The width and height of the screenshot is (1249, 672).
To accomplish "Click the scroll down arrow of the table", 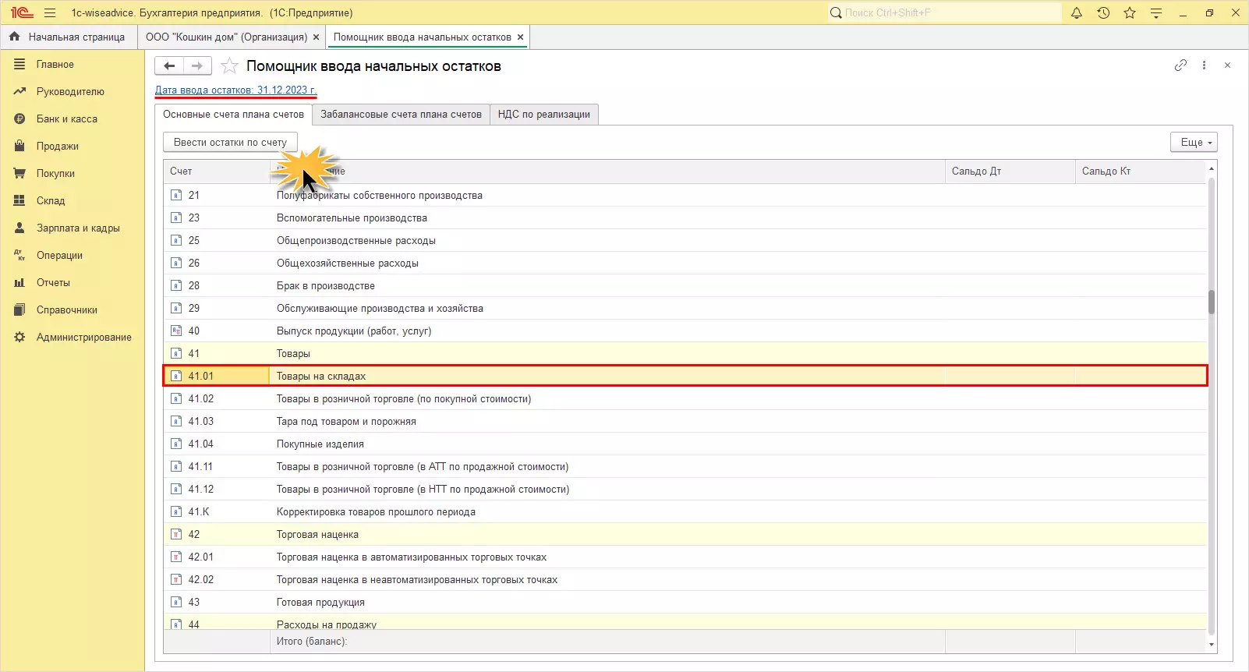I will (x=1212, y=645).
